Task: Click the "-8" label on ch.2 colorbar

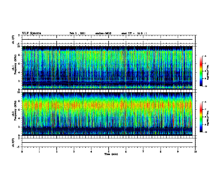Action: (205, 117)
